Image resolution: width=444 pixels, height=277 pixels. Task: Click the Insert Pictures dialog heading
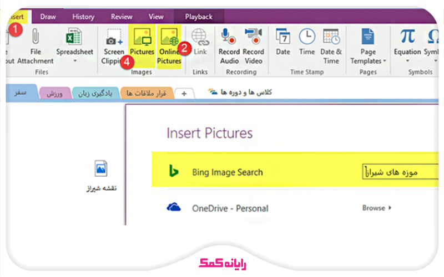coord(210,133)
